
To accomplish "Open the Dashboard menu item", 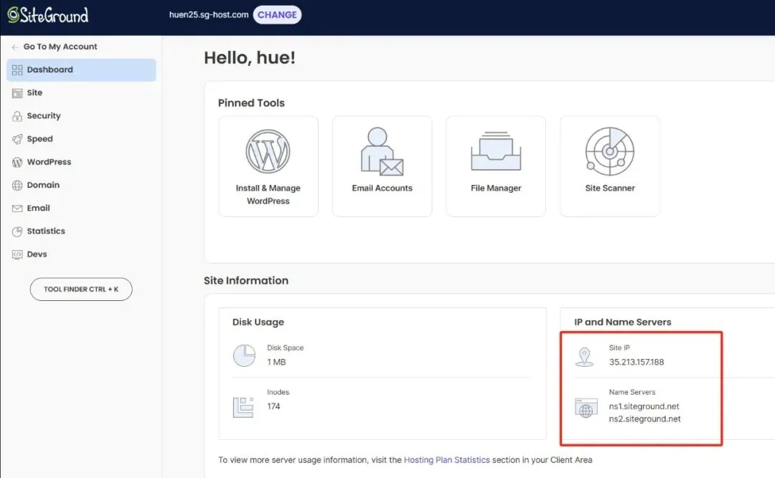I will coord(82,70).
